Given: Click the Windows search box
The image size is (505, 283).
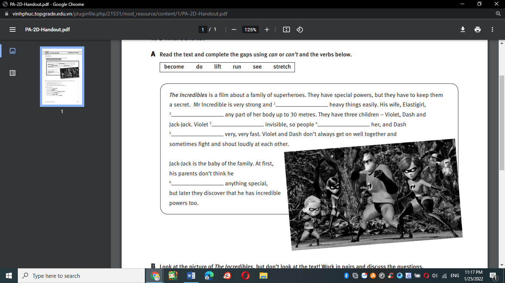Looking at the screenshot, I should point(81,276).
